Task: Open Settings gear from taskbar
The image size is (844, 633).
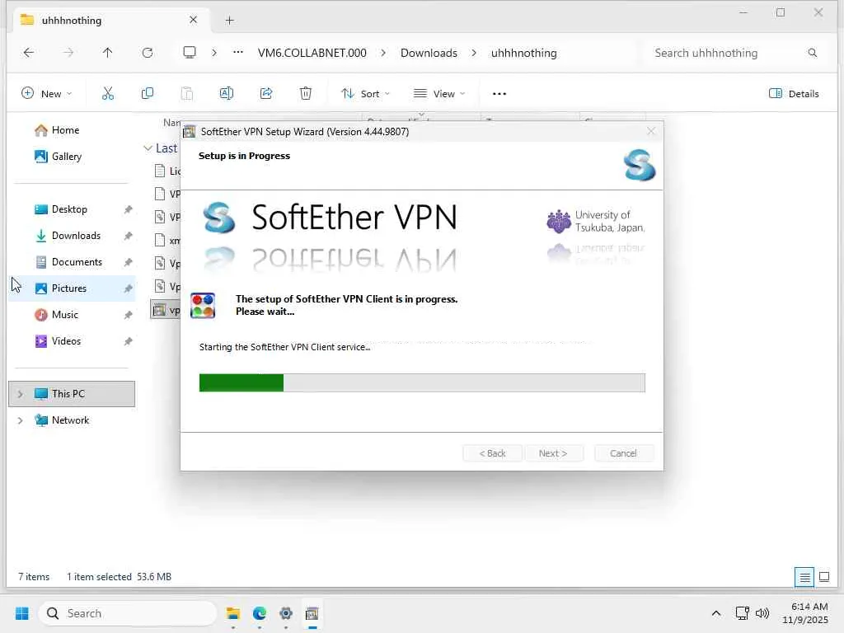Action: point(286,613)
